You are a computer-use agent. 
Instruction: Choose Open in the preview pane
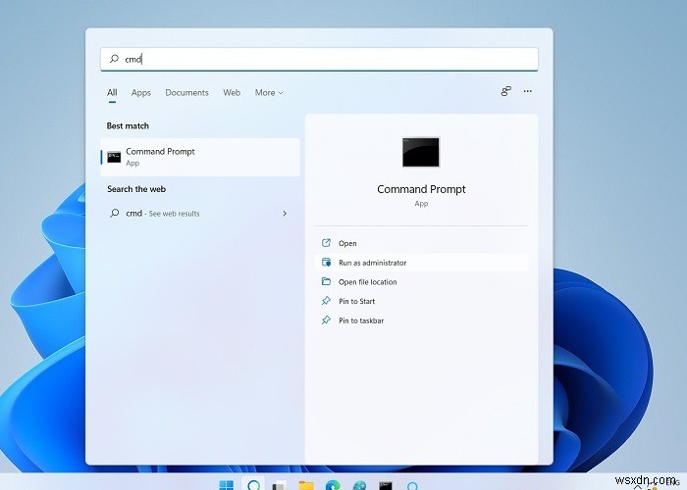point(421,243)
